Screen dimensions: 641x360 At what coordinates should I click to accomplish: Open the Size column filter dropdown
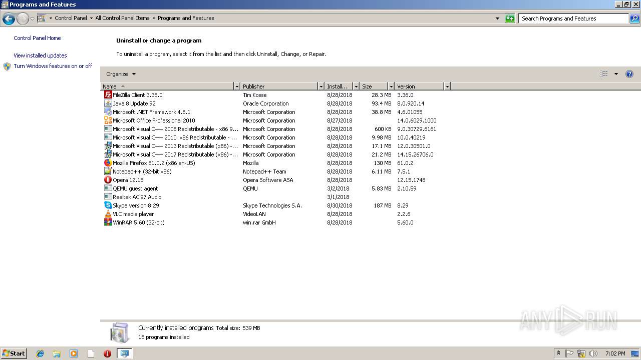coord(391,86)
